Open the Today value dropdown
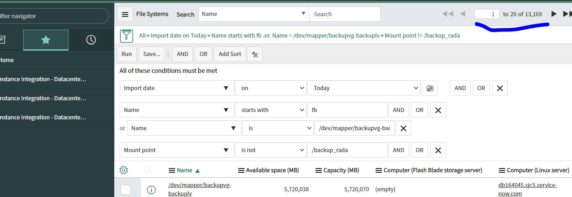 [x=364, y=88]
